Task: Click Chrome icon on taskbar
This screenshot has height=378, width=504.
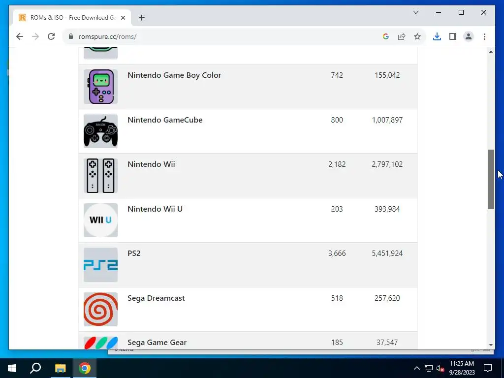Action: coord(85,368)
